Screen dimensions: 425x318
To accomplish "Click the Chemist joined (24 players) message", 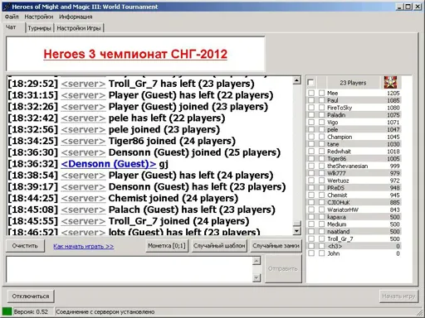I will coord(173,198).
